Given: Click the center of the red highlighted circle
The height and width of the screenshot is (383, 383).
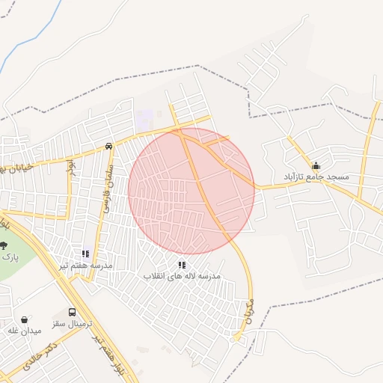Looking at the screenshot, I should [x=191, y=191].
